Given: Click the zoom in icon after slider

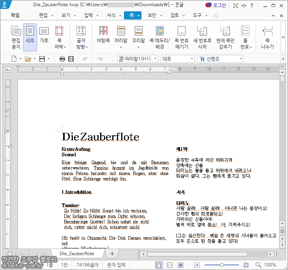Looking at the screenshot, I should tap(246, 265).
